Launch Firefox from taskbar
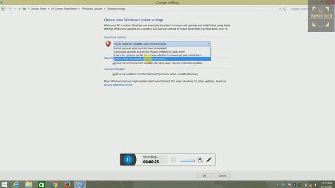 [x=67, y=184]
